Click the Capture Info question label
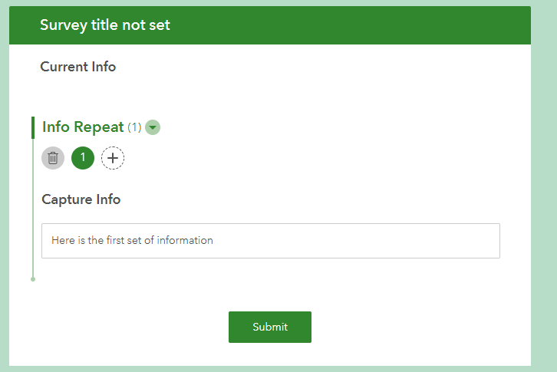557x372 pixels. (x=81, y=199)
